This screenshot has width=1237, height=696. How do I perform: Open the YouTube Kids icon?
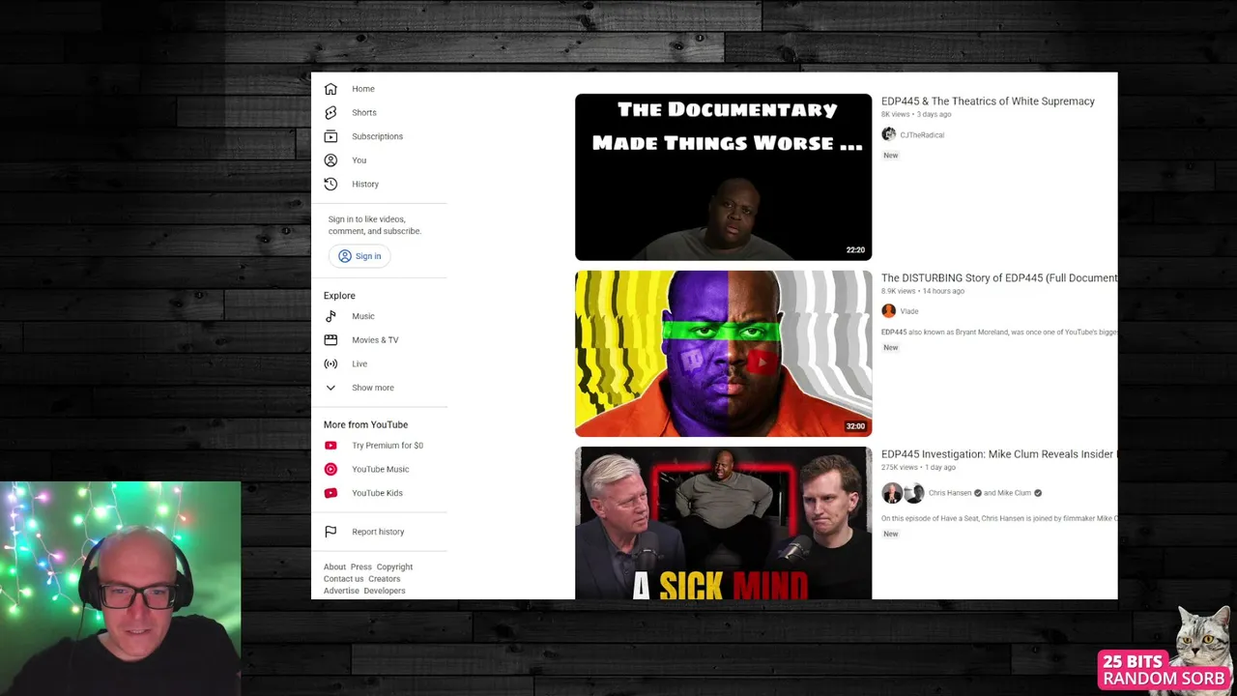331,493
